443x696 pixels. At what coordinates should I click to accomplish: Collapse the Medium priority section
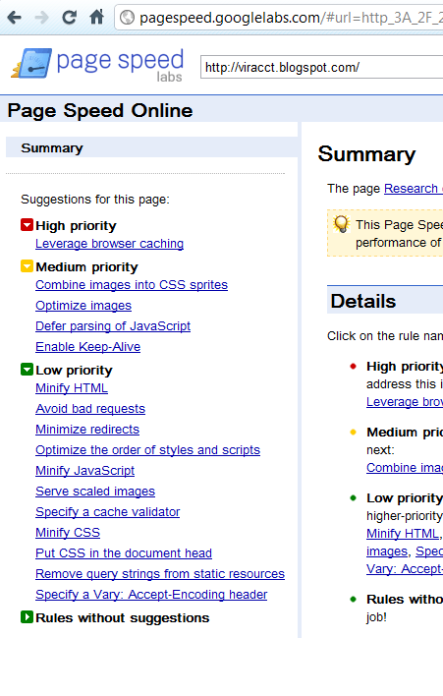pyautogui.click(x=27, y=265)
